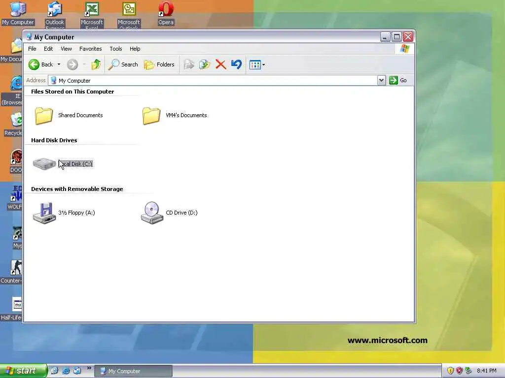Click the CD Drive (D:) label
The image size is (505, 378).
(x=181, y=213)
